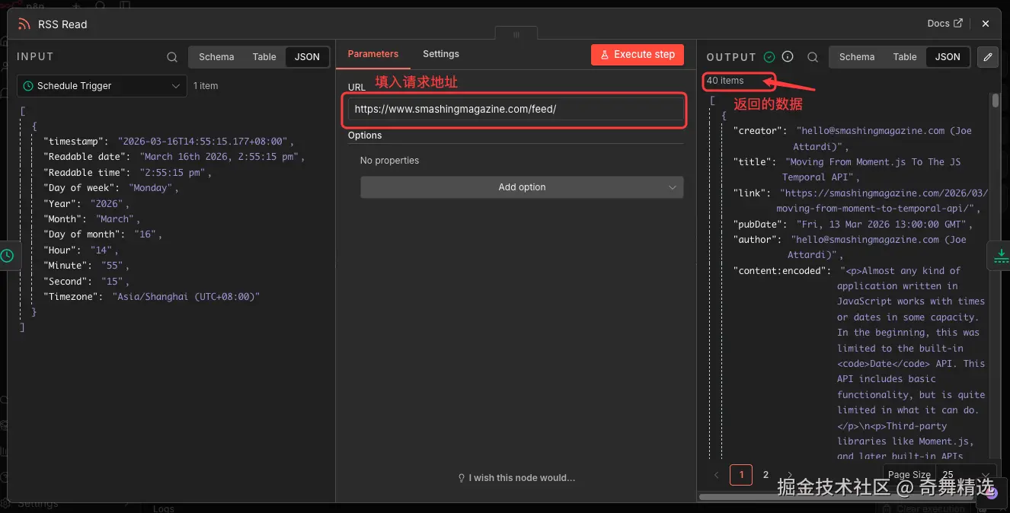Open the Schedule Trigger input dropdown
Screen dimensions: 1010x513
pyautogui.click(x=101, y=86)
